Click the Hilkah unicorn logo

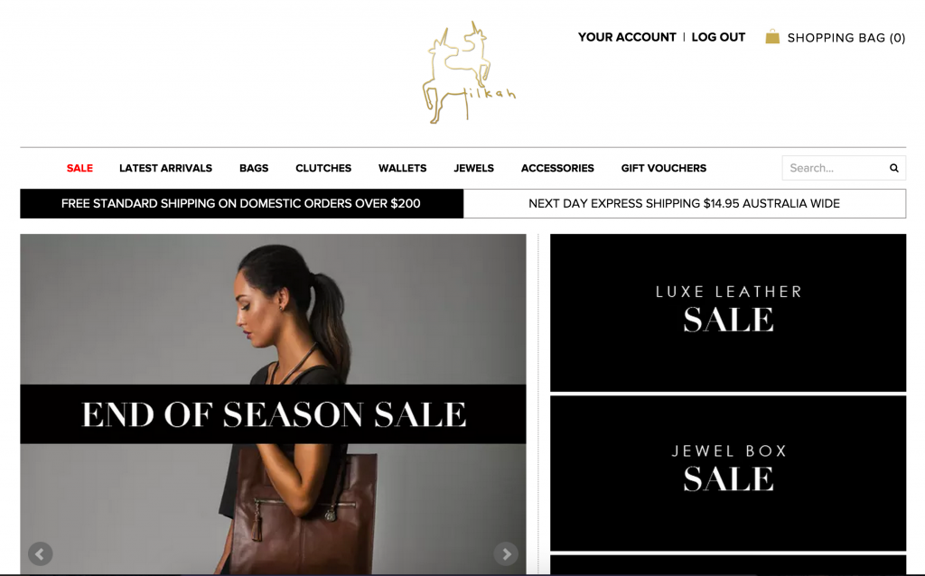(469, 72)
